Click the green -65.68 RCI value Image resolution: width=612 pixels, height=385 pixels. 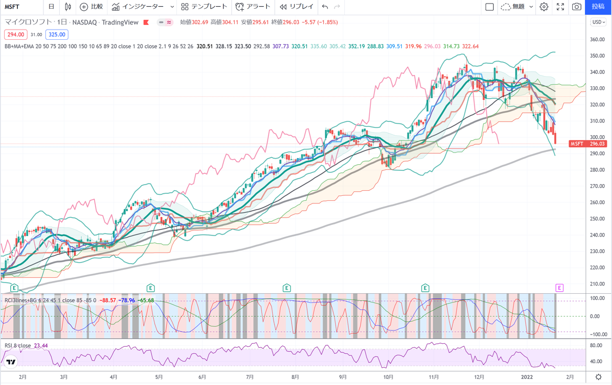tap(146, 299)
